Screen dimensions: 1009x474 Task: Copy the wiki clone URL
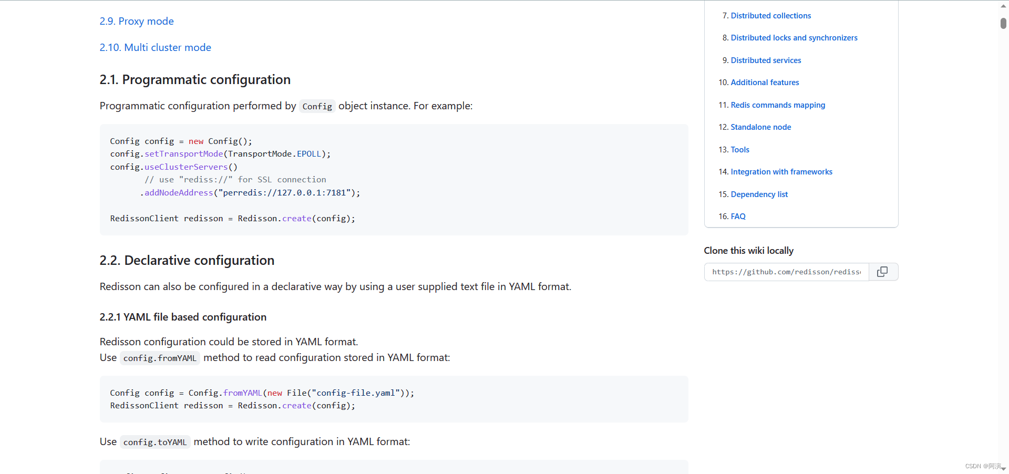pos(883,272)
